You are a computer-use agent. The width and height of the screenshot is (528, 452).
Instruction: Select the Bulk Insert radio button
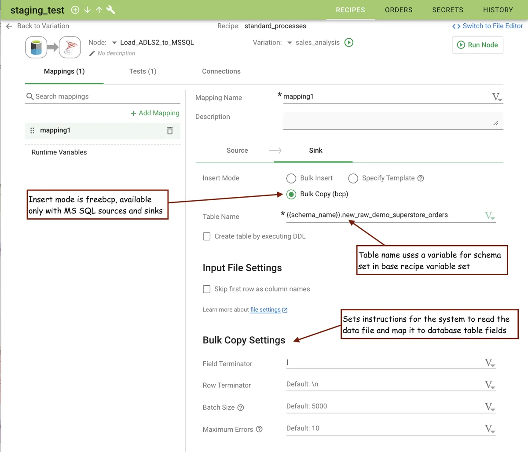pos(291,178)
